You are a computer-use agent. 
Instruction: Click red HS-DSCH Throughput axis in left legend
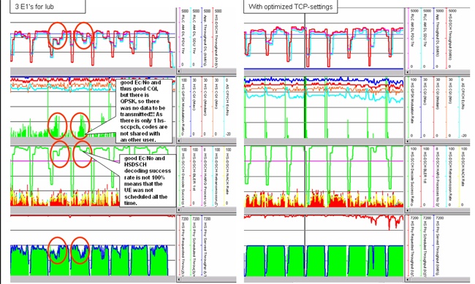point(213,37)
